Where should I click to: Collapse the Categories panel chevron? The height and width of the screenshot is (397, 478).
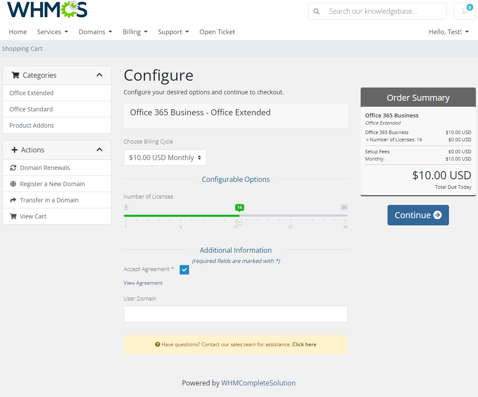point(99,75)
